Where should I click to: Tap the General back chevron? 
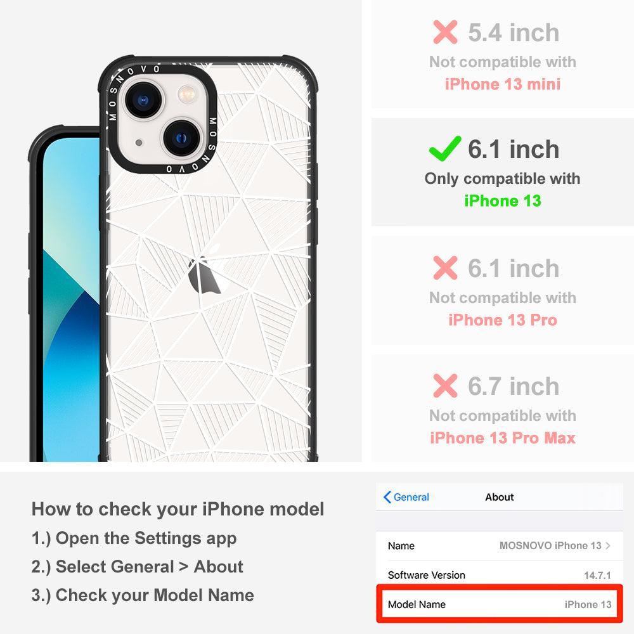[387, 497]
